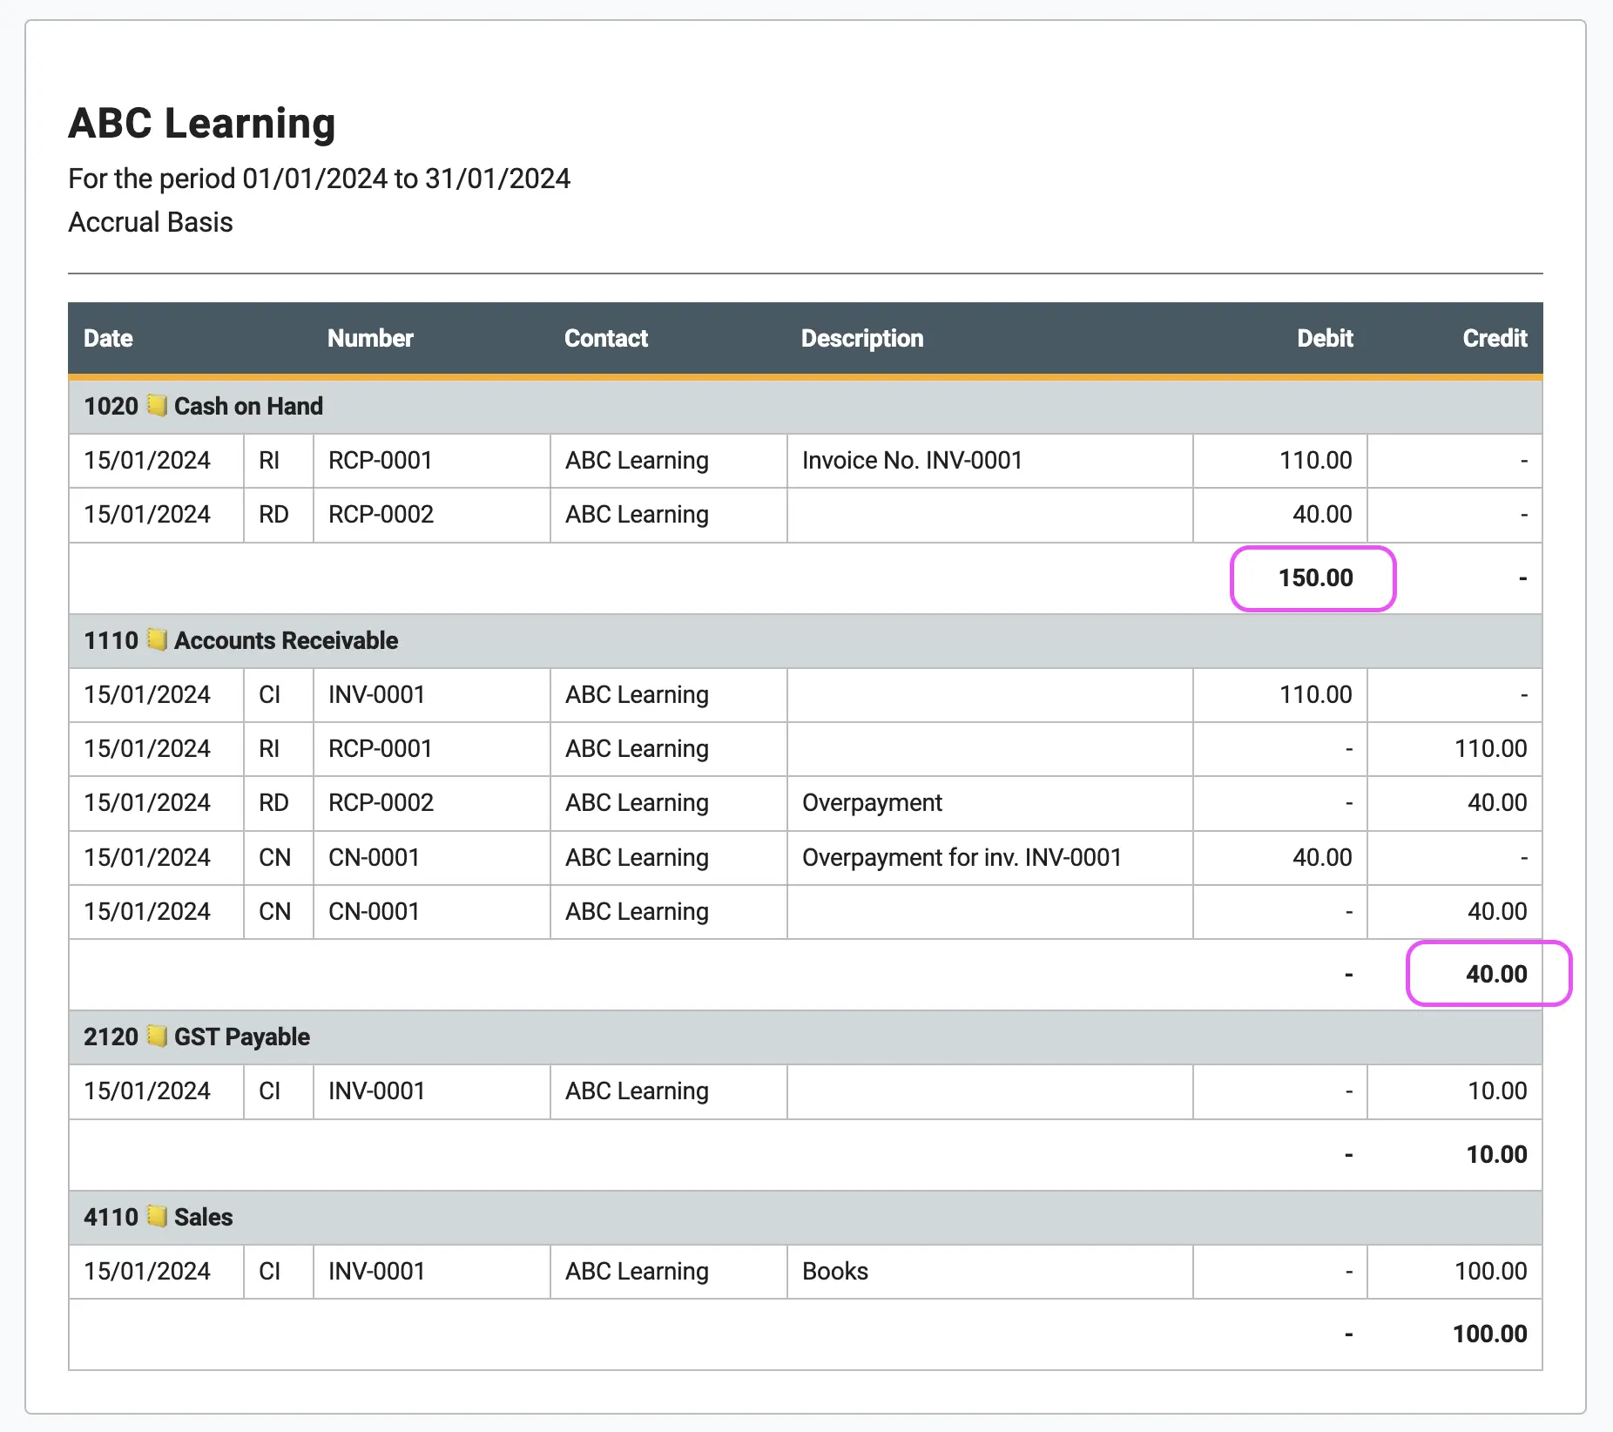Click the 'Books' description in the Sales row
The height and width of the screenshot is (1432, 1613).
coord(835,1271)
